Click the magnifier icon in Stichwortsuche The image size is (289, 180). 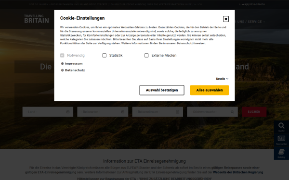[x=232, y=112]
